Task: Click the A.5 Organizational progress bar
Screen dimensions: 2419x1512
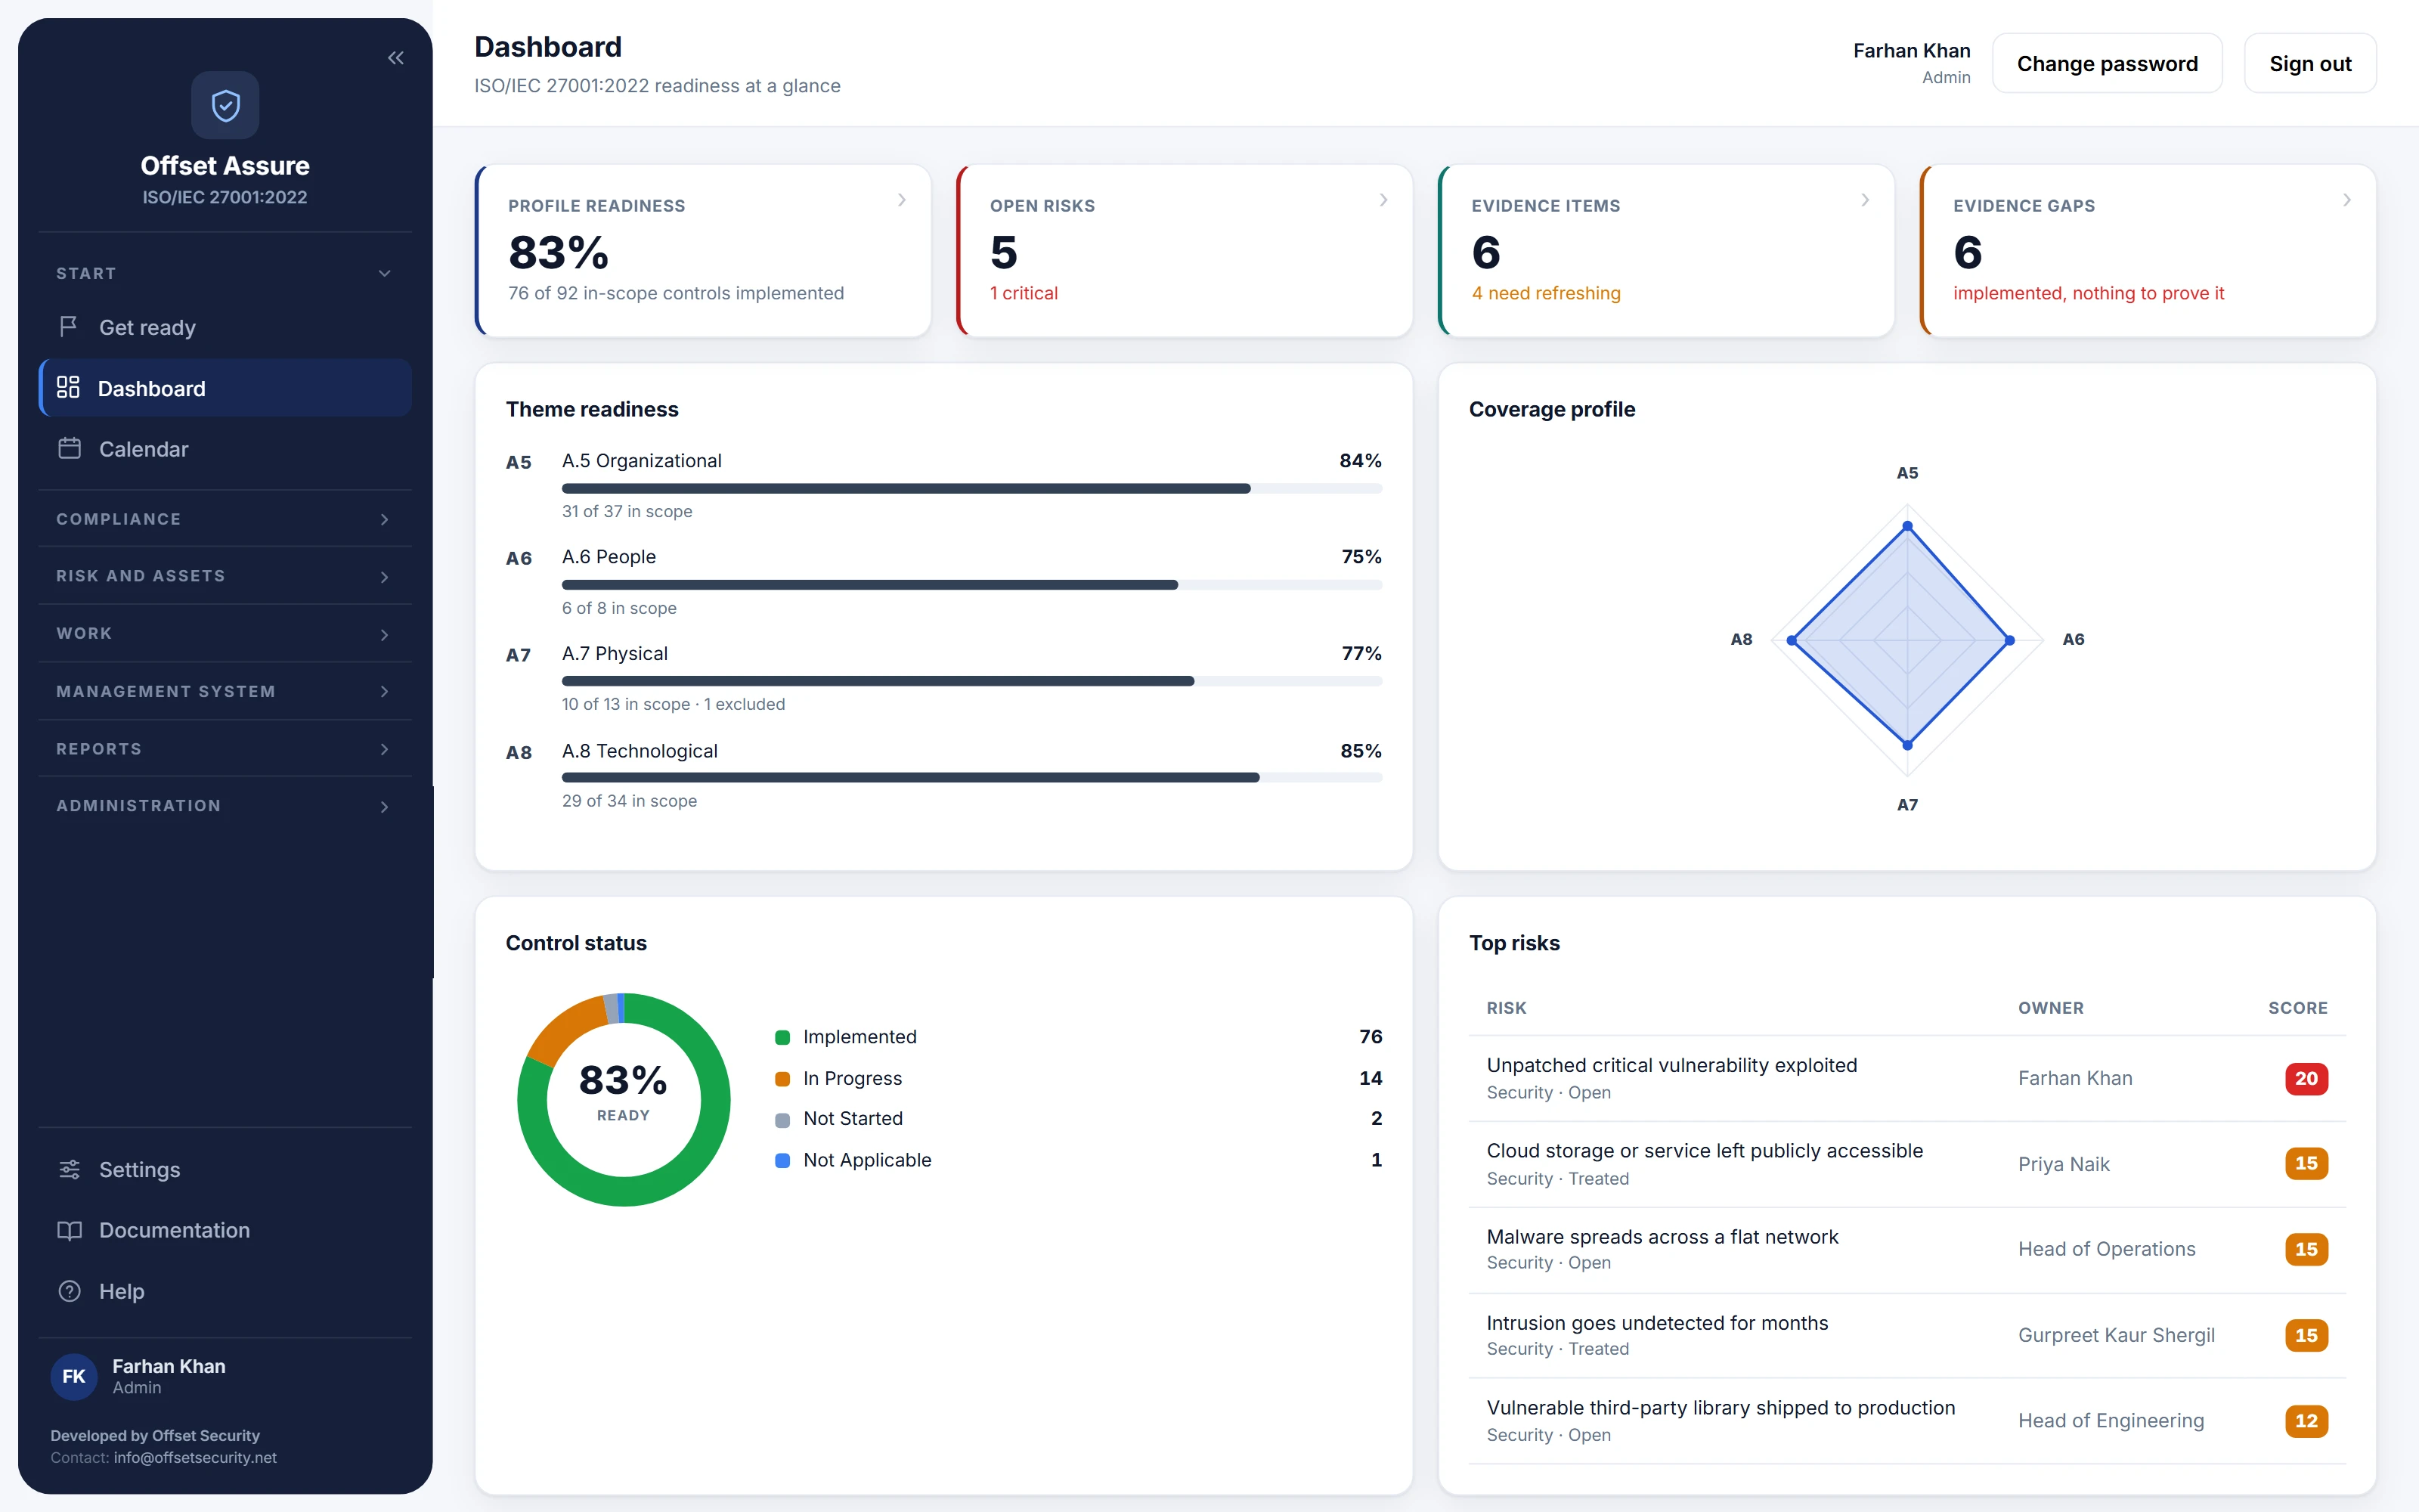Action: pos(971,489)
